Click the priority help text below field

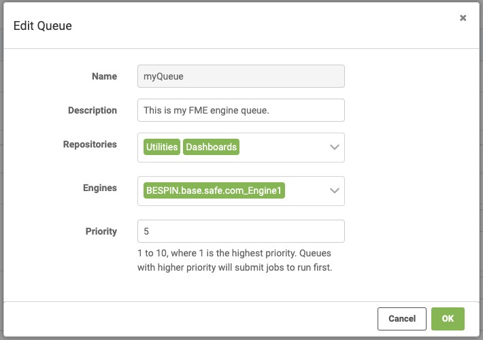coord(235,260)
